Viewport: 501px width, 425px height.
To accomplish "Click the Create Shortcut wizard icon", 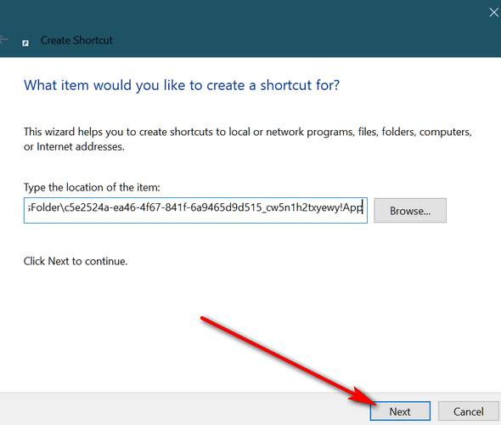I will (x=25, y=43).
